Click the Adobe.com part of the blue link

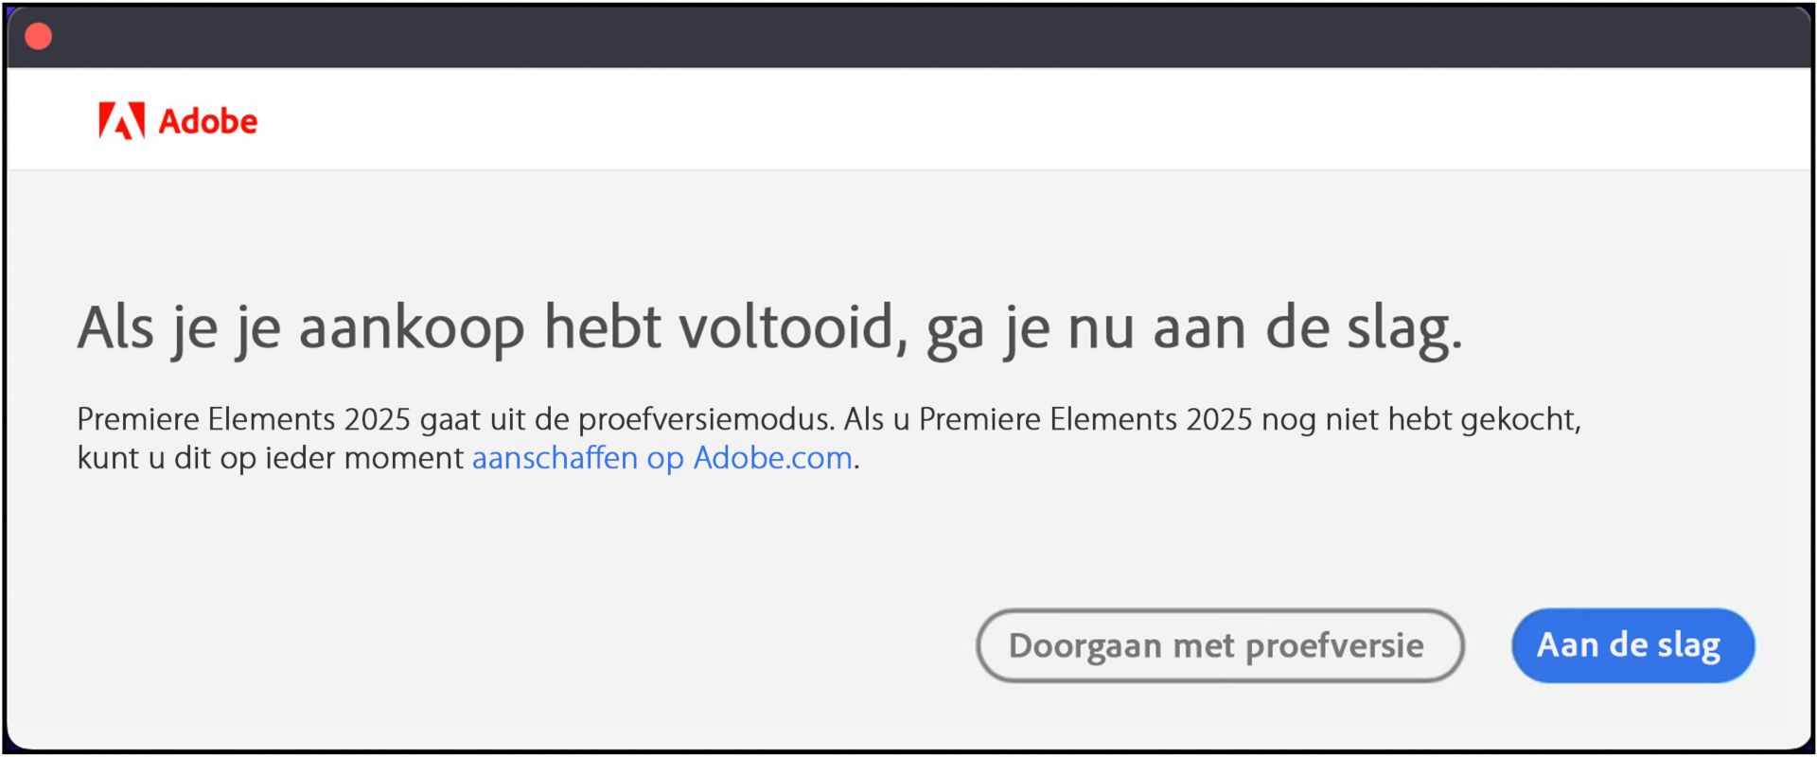tap(773, 458)
